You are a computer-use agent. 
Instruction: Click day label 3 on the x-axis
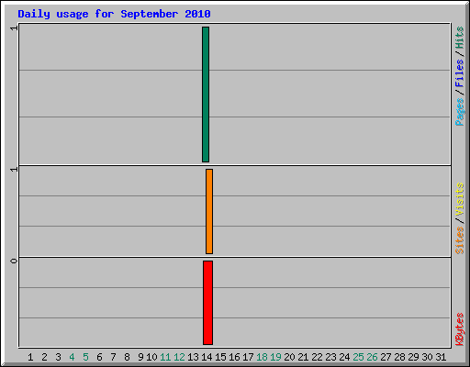pos(58,357)
